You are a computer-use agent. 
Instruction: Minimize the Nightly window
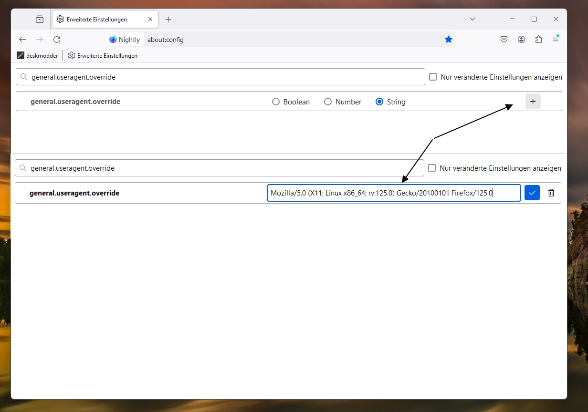512,19
